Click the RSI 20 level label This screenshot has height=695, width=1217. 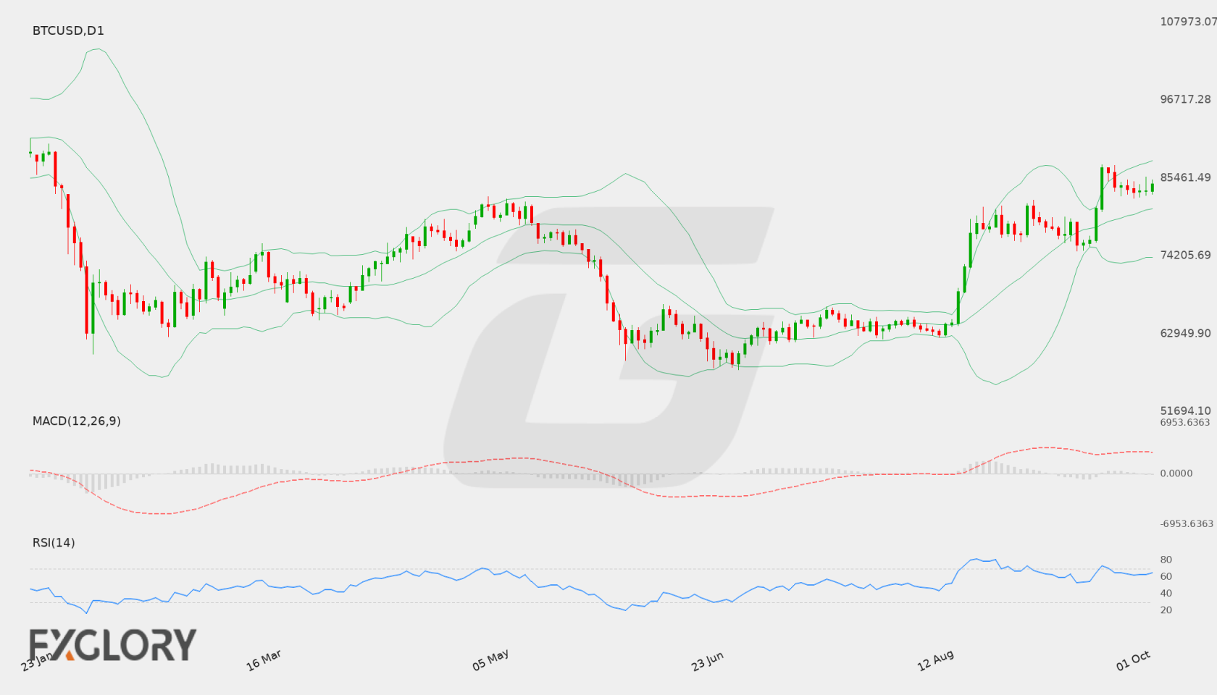click(1166, 610)
